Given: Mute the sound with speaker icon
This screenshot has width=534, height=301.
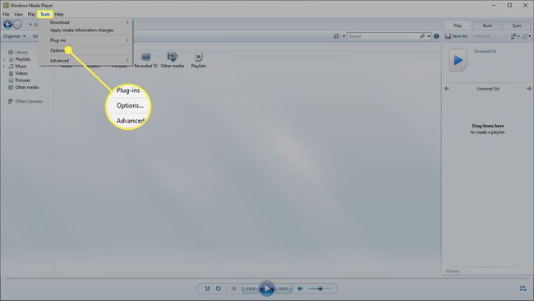Looking at the screenshot, I should point(301,289).
